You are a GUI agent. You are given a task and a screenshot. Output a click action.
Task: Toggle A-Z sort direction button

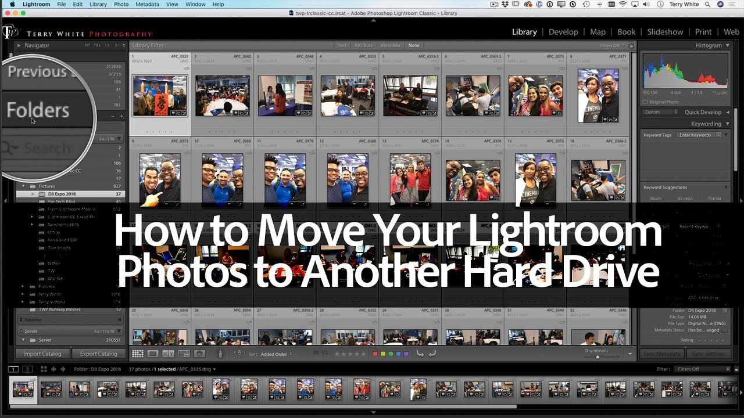(x=239, y=354)
